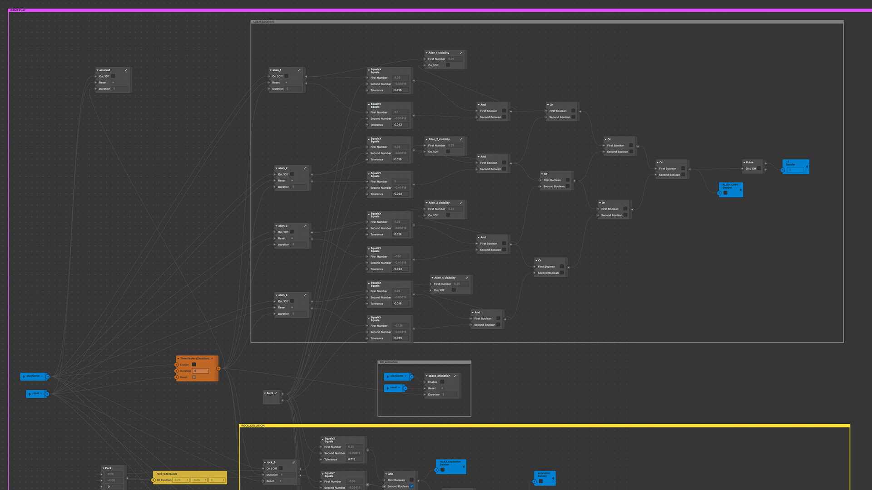Image resolution: width=872 pixels, height=490 pixels.
Task: Click Duration value field in Time Faster patch
Action: coord(201,371)
